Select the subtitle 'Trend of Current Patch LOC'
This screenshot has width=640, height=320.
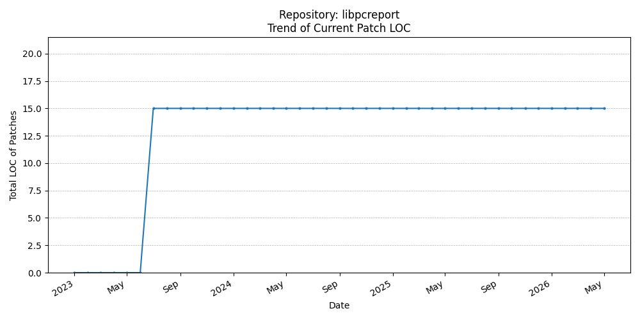[x=339, y=28]
